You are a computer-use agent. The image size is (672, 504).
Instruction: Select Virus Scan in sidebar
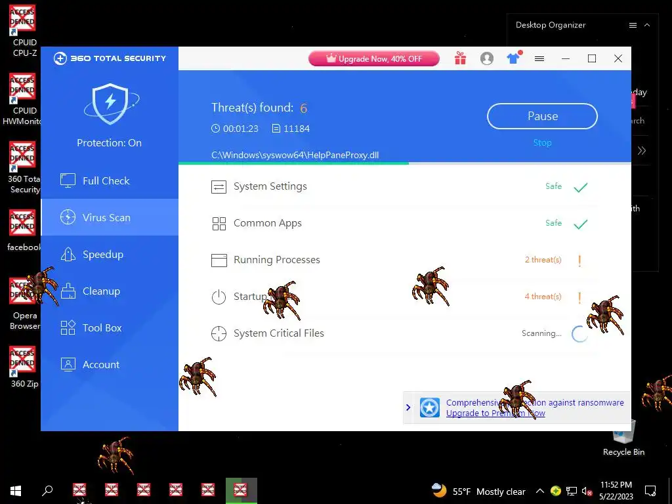110,217
